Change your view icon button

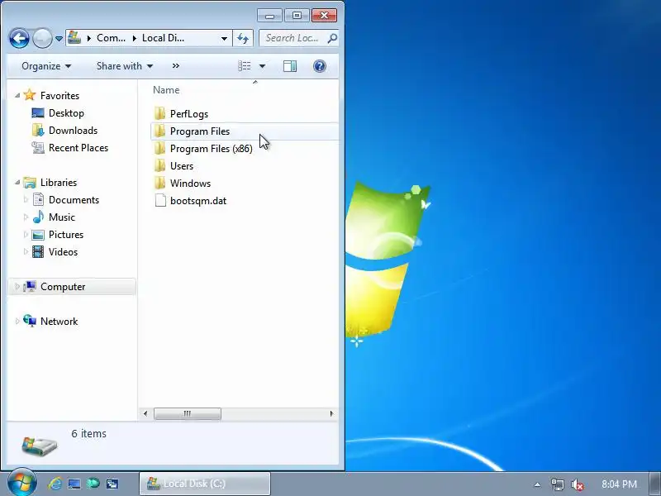(x=245, y=66)
